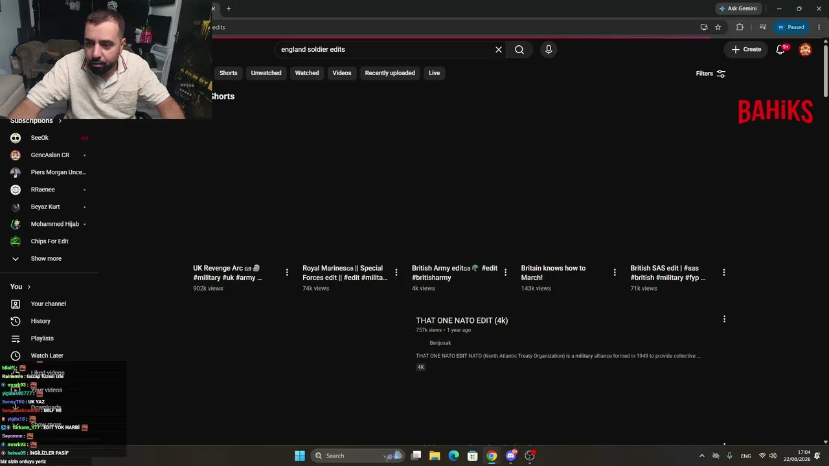This screenshot has width=829, height=466.
Task: Open the Chrome three-dot menu
Action: (x=818, y=27)
